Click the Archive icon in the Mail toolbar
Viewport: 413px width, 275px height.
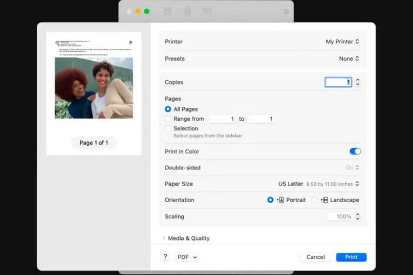167,11
